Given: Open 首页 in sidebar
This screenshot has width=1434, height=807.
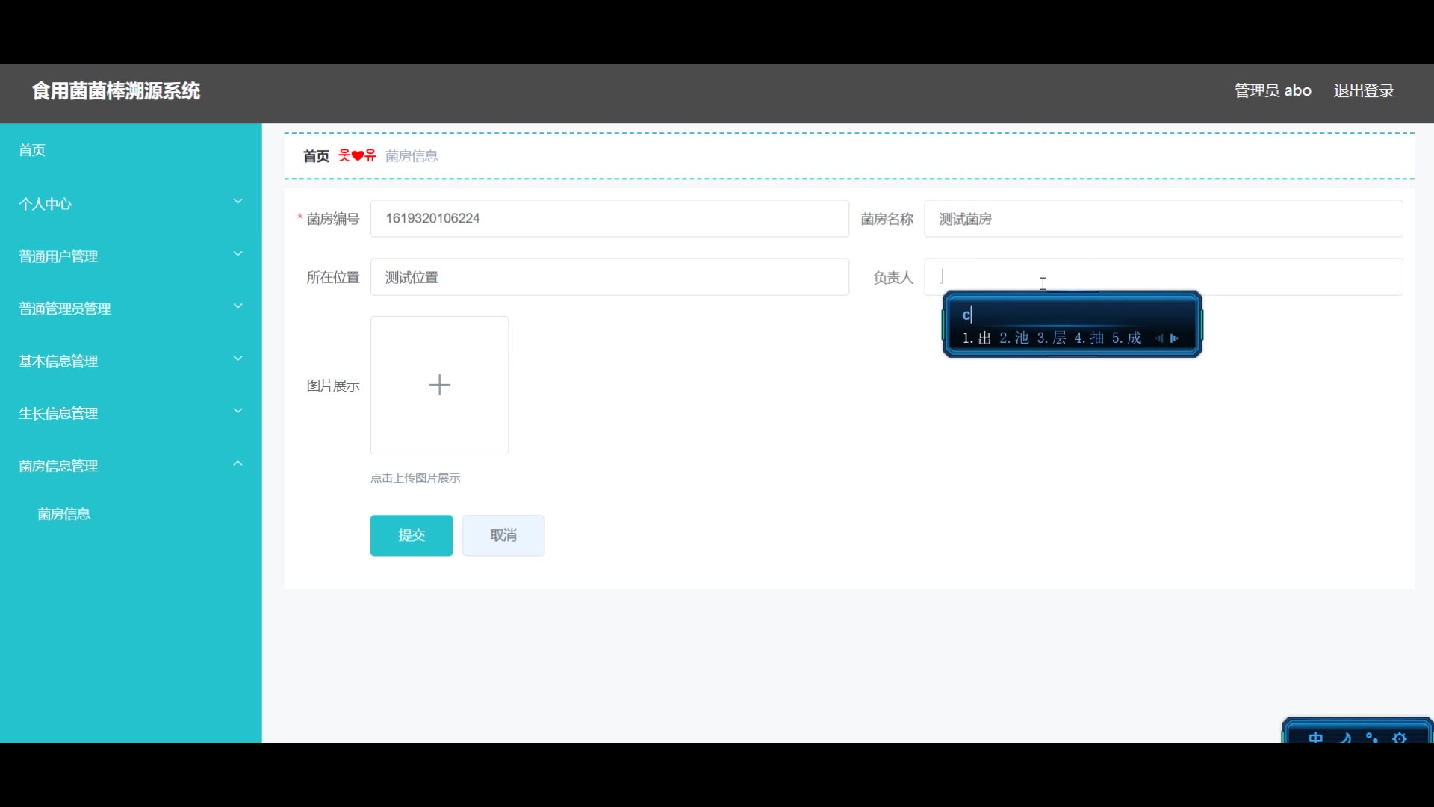Looking at the screenshot, I should 32,150.
